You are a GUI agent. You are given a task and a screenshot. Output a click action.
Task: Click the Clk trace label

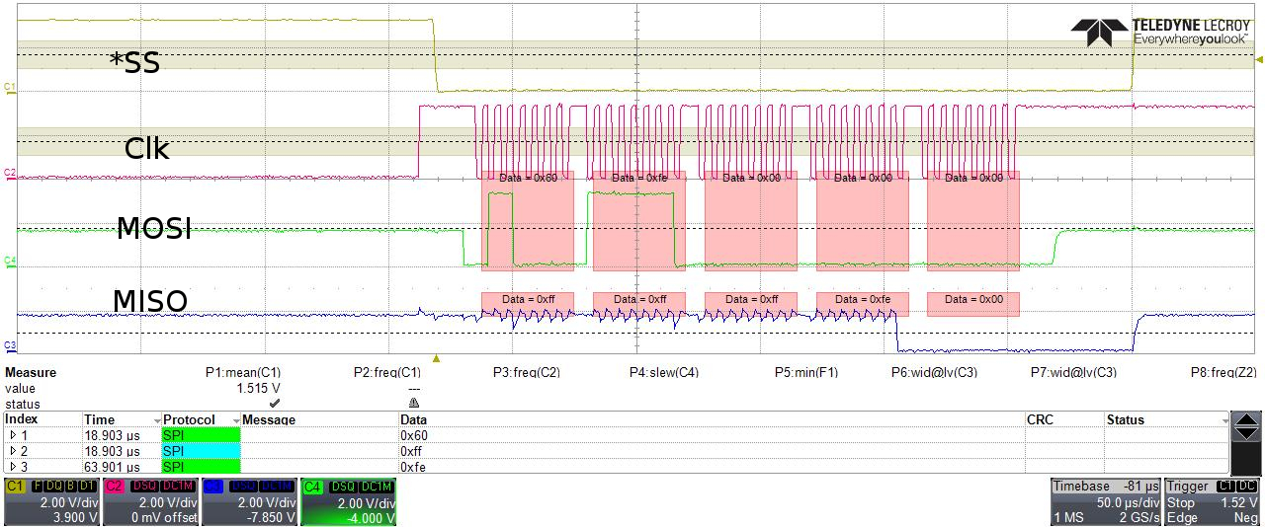[x=146, y=149]
